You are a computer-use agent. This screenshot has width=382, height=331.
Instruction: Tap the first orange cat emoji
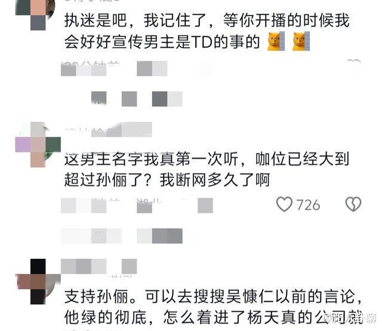click(x=276, y=41)
